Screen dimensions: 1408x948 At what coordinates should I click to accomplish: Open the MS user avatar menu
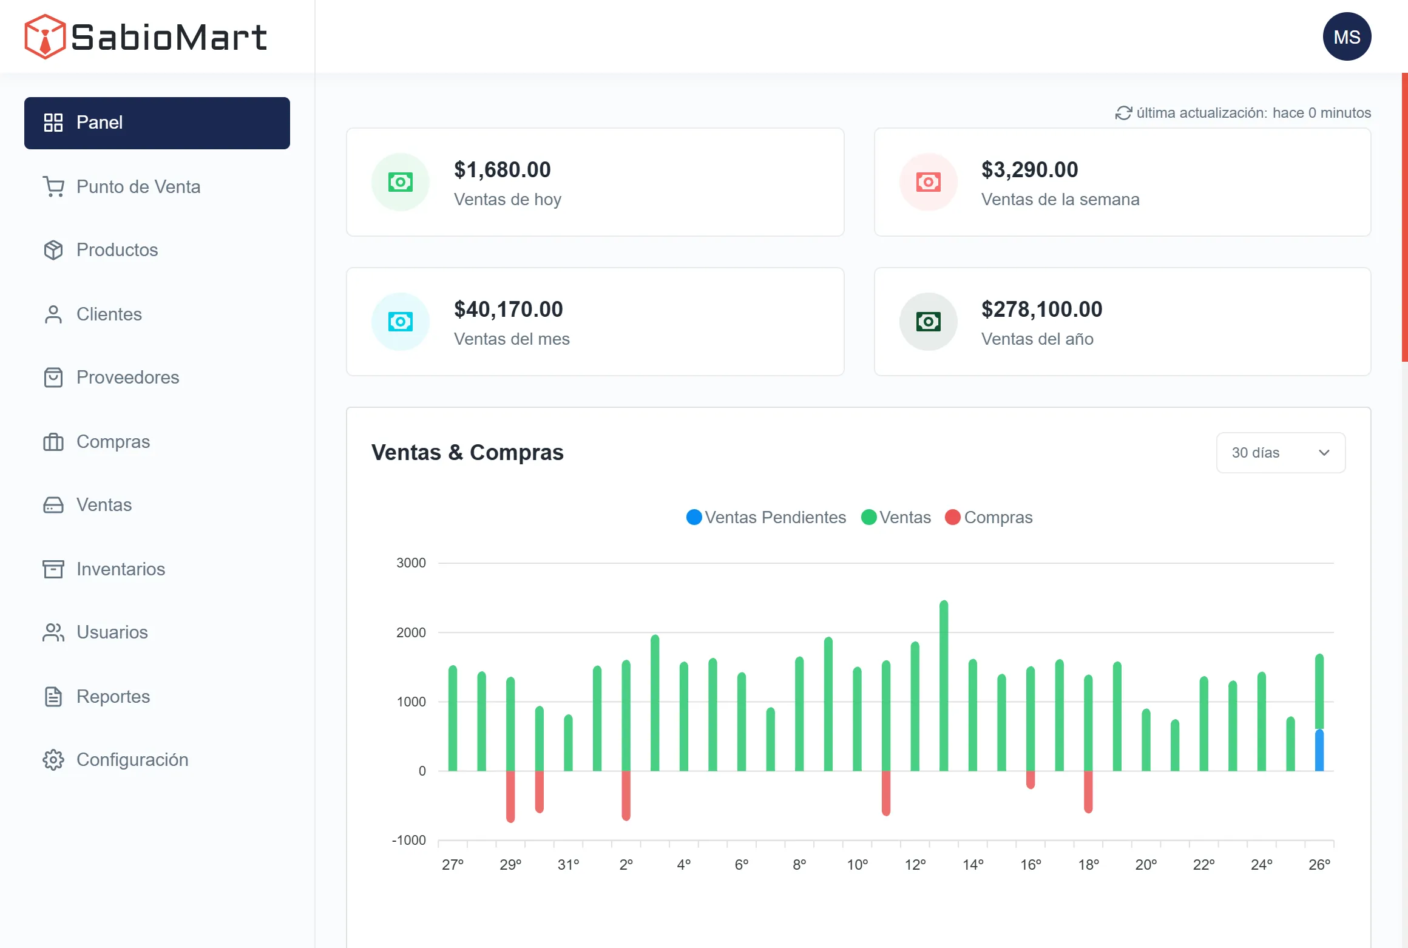coord(1347,37)
